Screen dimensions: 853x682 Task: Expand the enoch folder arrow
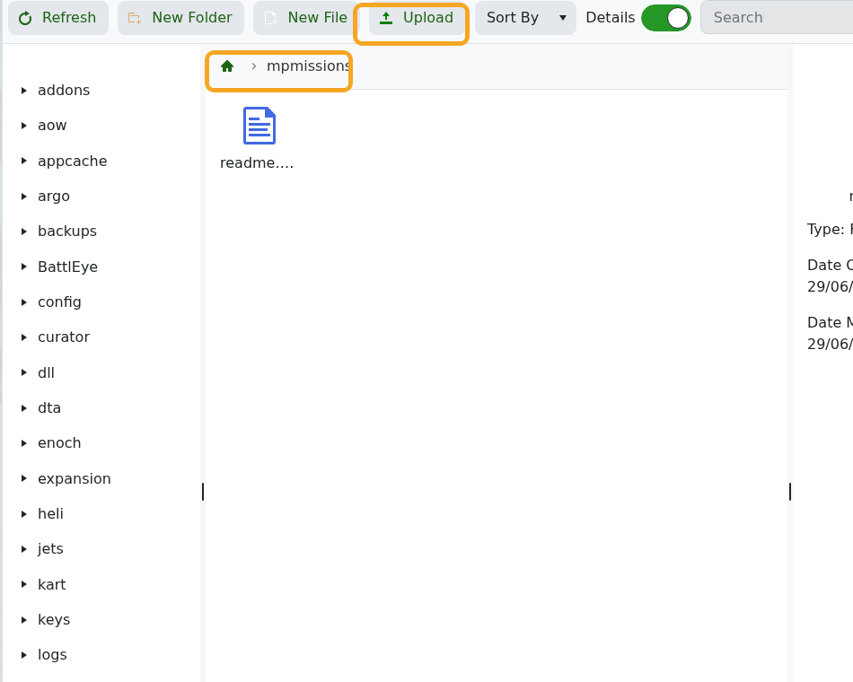24,443
